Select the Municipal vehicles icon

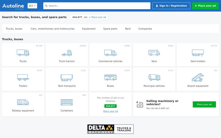click(154, 78)
